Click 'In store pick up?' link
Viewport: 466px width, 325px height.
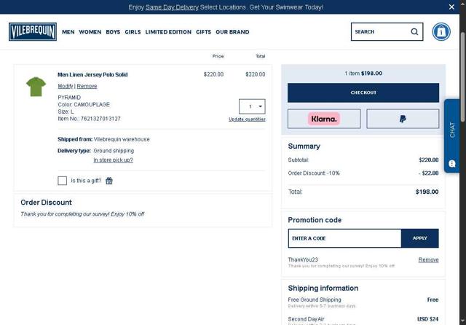coord(114,160)
